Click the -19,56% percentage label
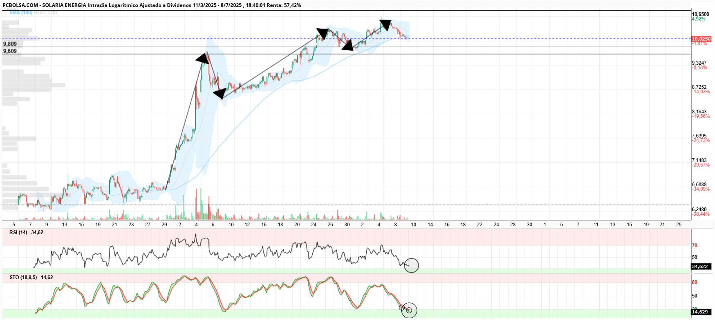 pos(701,116)
